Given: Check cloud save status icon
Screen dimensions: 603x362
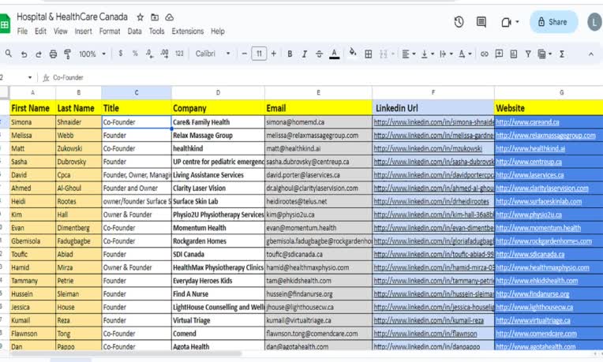Looking at the screenshot, I should pos(169,17).
